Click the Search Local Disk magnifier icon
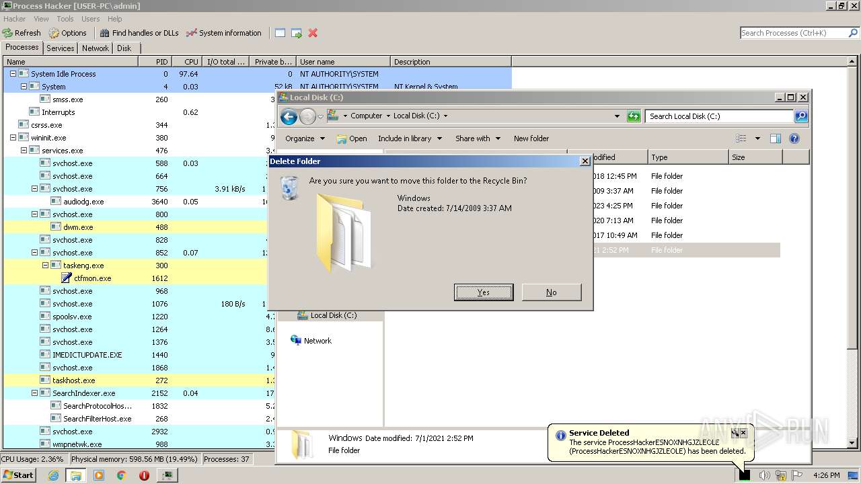The image size is (861, 484). tap(800, 116)
